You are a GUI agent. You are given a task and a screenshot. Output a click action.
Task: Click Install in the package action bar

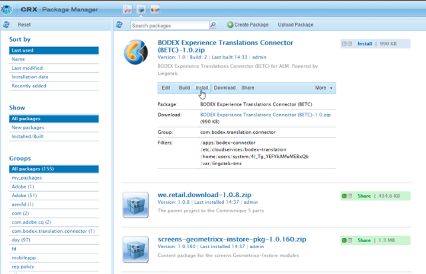(x=201, y=88)
